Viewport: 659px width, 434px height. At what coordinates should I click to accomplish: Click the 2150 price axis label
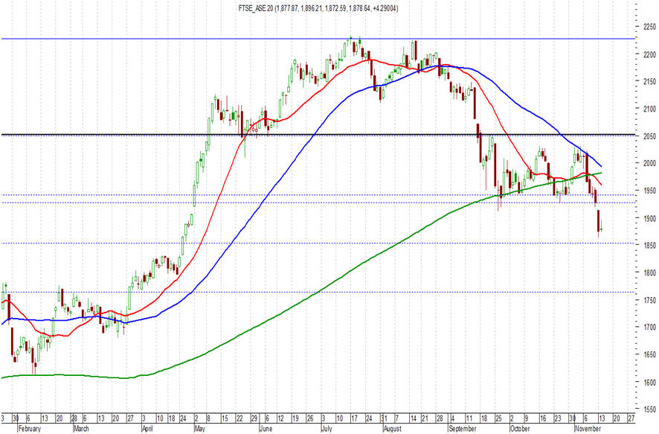click(649, 82)
